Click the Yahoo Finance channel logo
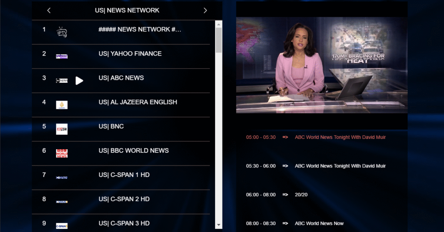 click(62, 56)
